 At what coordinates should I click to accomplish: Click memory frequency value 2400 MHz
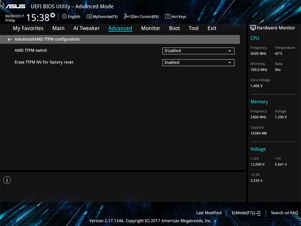(258, 117)
